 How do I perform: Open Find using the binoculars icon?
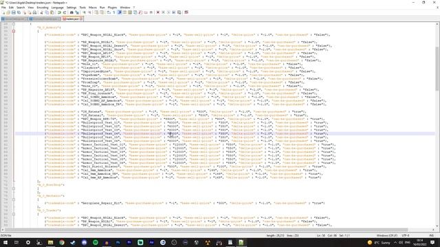[71, 12]
